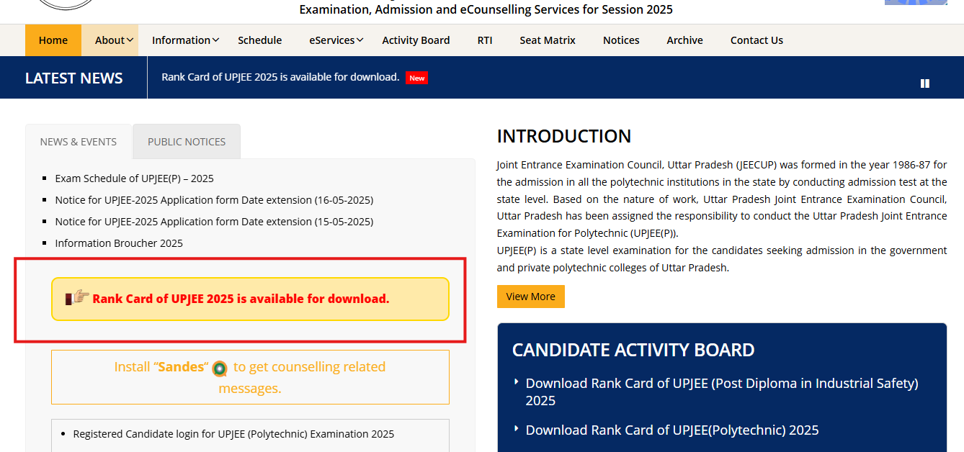
Task: Expand the About menu dropdown
Action: click(x=114, y=40)
